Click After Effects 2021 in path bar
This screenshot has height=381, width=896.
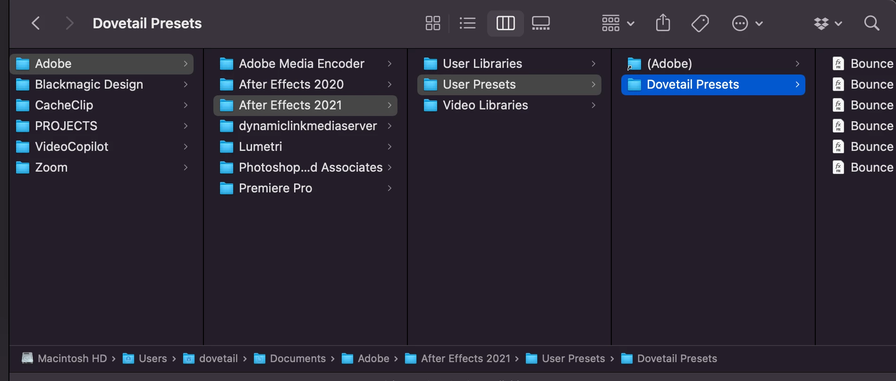457,358
